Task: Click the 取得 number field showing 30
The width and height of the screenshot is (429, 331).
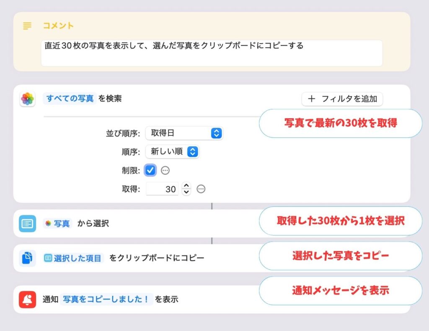Action: click(162, 189)
